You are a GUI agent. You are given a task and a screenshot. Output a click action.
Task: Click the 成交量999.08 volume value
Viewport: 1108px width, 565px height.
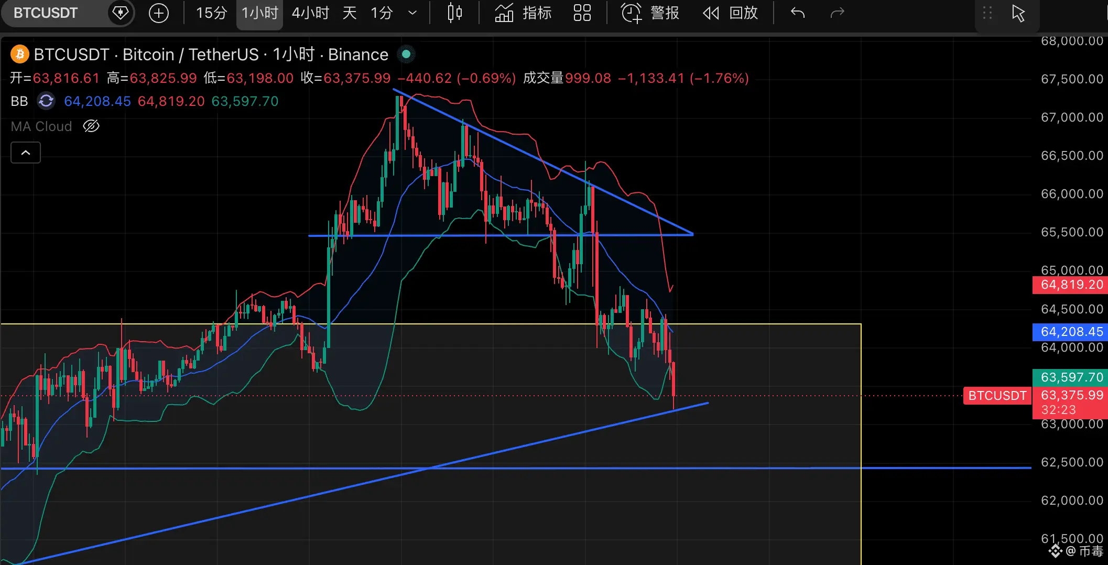coord(567,78)
